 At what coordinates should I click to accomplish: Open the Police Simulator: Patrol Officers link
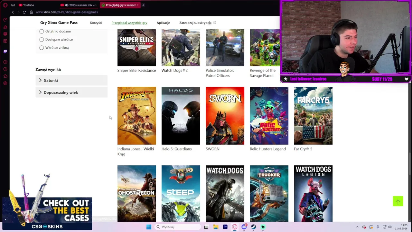(220, 73)
